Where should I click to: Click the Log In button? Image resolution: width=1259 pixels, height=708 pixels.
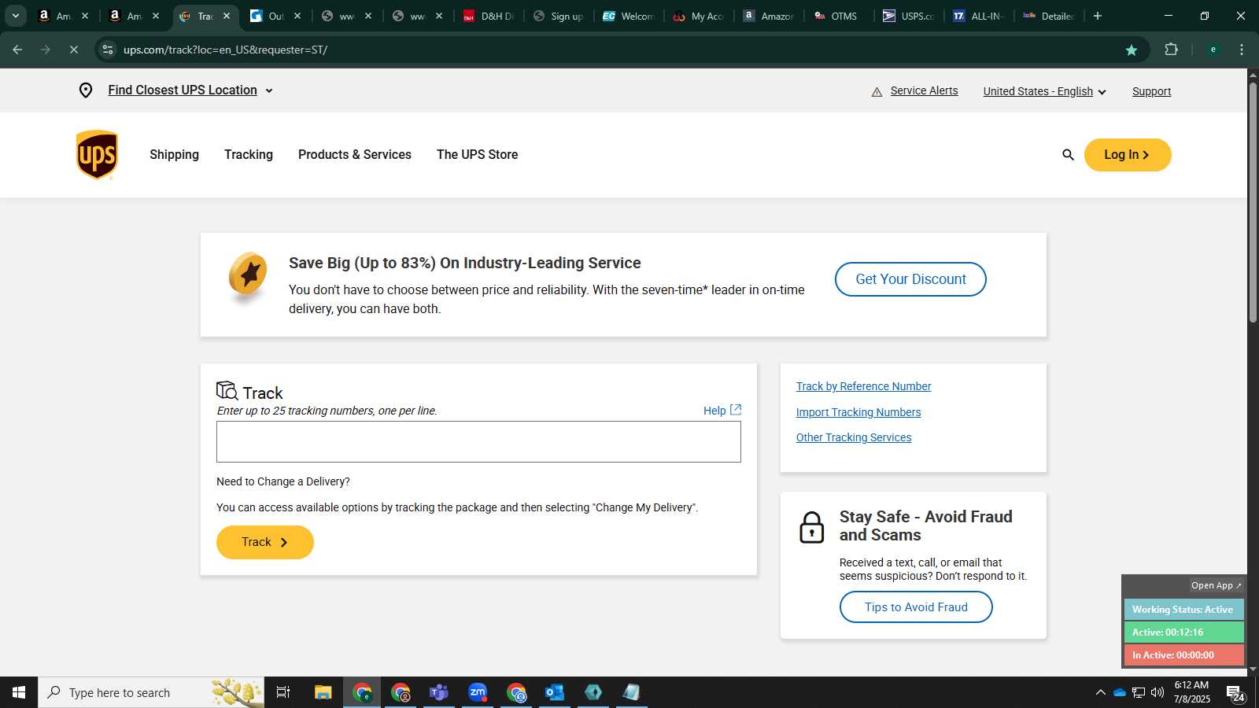coord(1128,155)
